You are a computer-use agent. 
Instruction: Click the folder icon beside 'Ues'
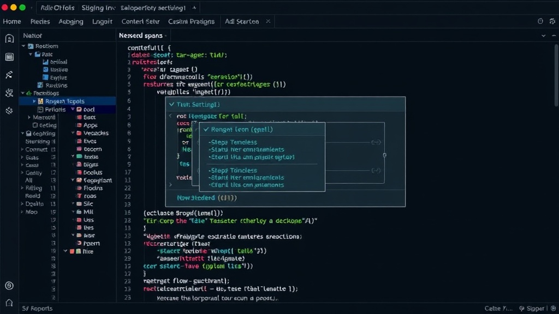coord(79,220)
